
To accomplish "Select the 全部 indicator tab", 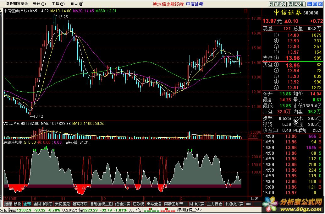I will [27, 204].
